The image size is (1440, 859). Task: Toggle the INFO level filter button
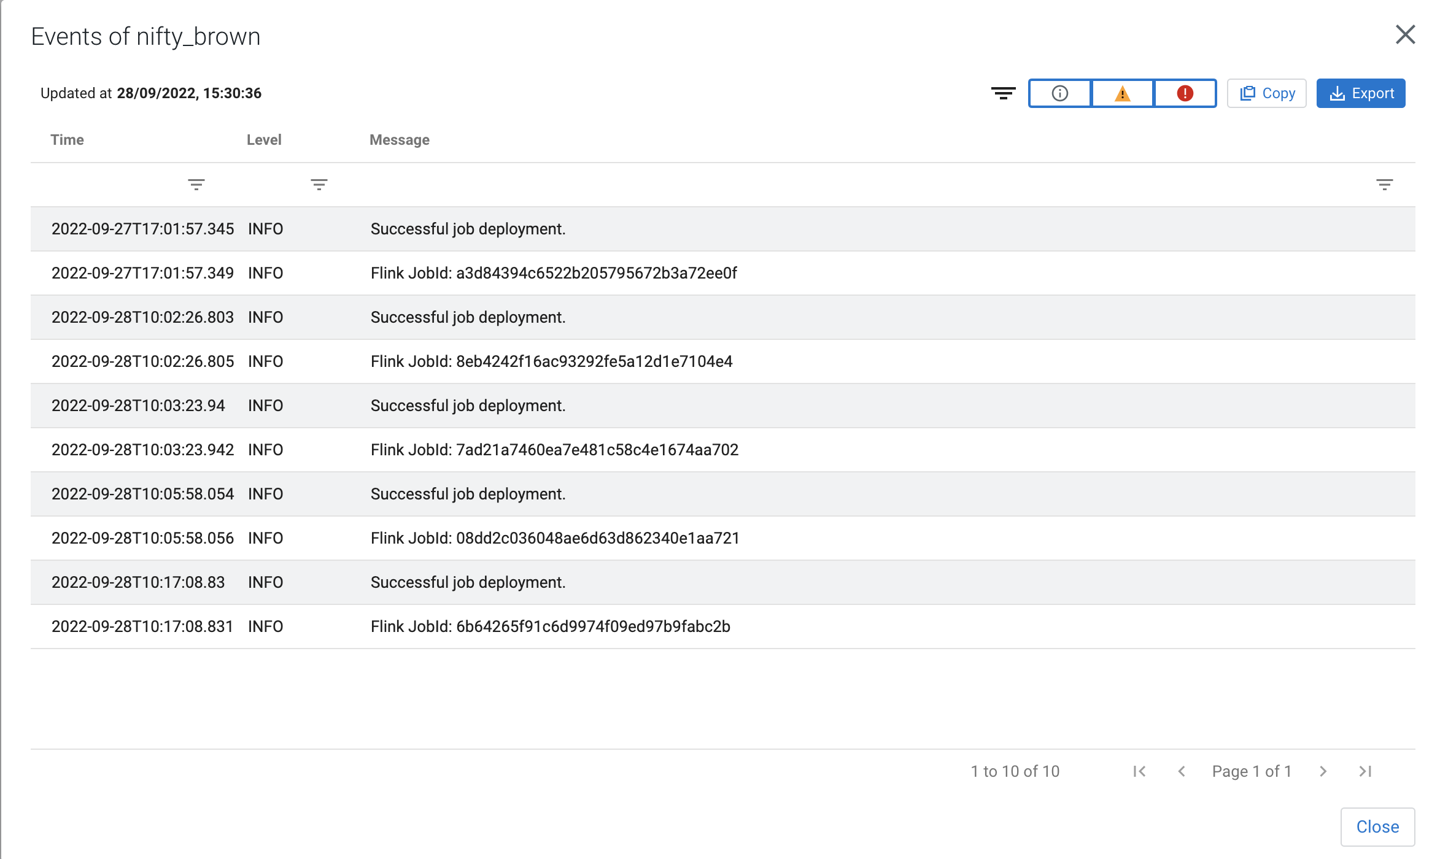(1059, 93)
